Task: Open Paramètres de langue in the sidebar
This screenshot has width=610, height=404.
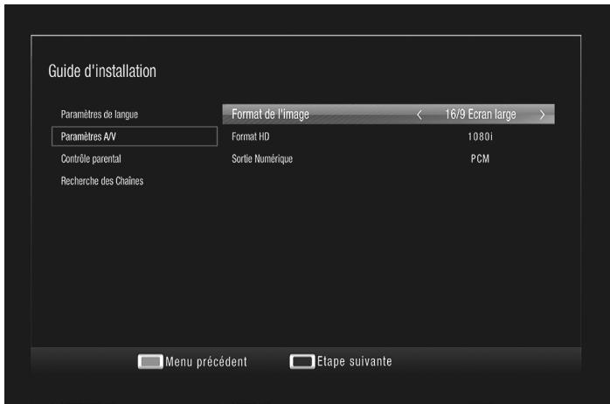Action: [x=99, y=115]
